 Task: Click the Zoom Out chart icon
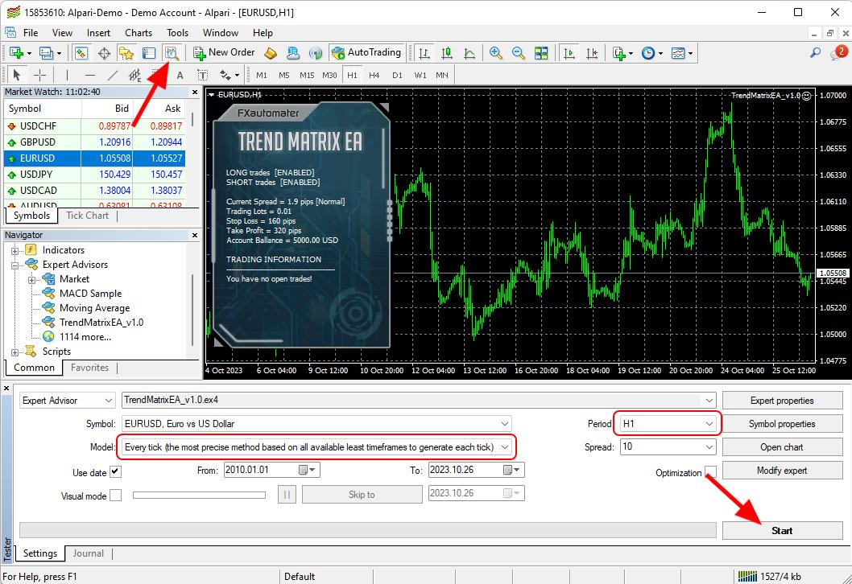(519, 52)
